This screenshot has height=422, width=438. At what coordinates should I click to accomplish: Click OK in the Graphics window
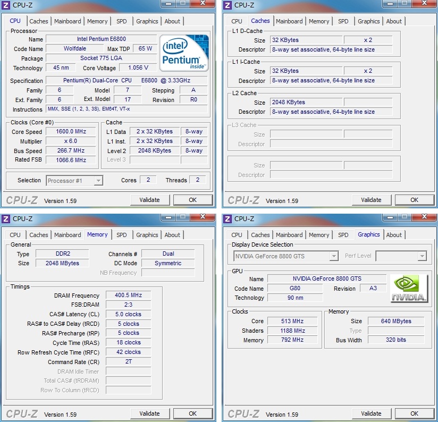414,413
